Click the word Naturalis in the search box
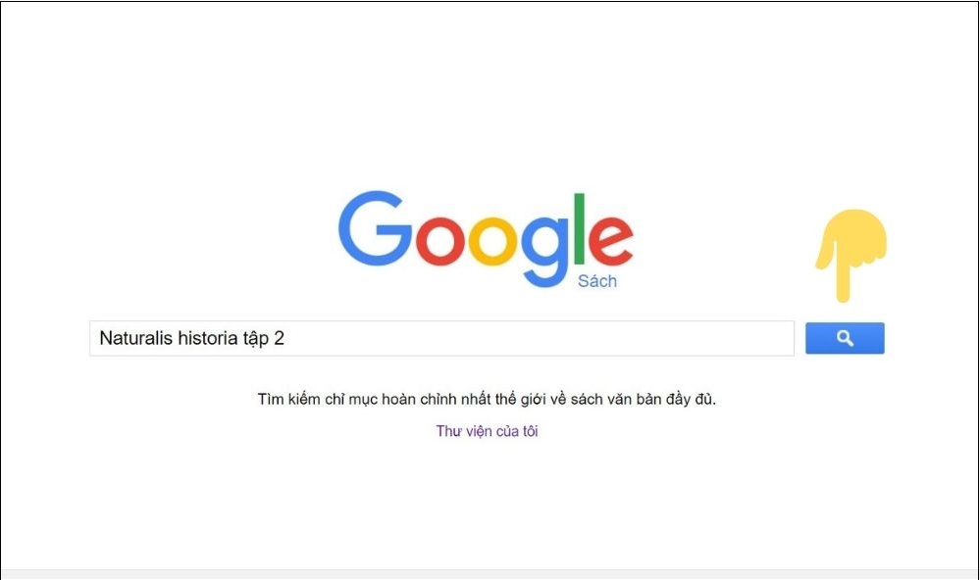Viewport: 980px width, 580px height. pyautogui.click(x=135, y=338)
